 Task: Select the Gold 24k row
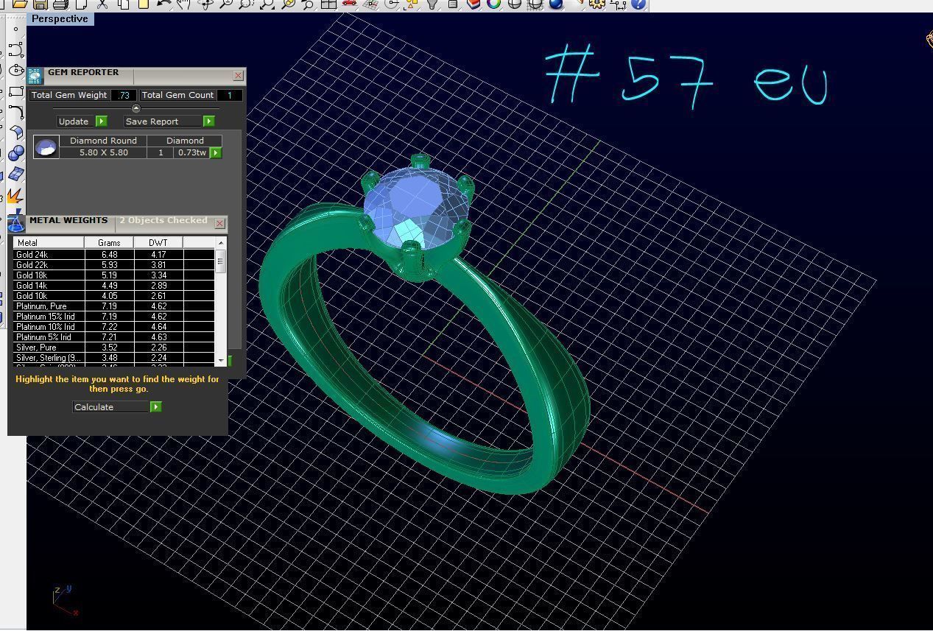tap(114, 254)
